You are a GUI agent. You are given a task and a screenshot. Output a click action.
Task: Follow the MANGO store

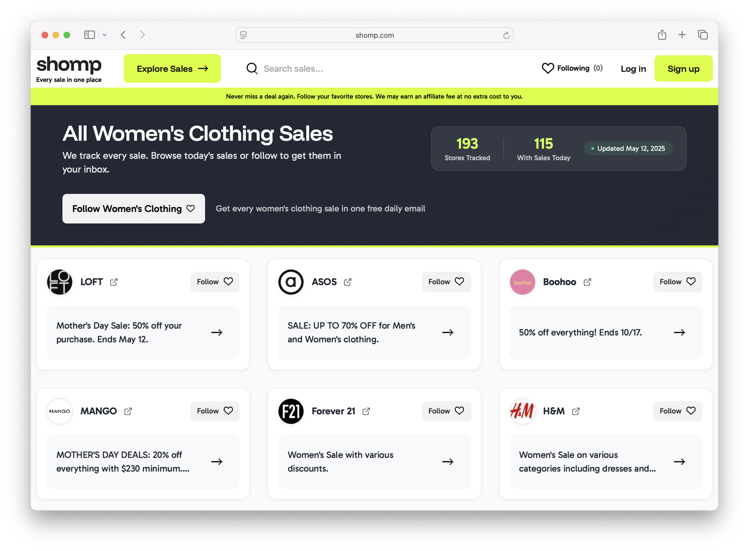(215, 411)
